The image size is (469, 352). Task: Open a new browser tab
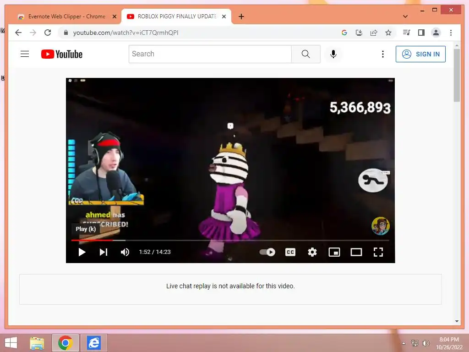(x=241, y=16)
